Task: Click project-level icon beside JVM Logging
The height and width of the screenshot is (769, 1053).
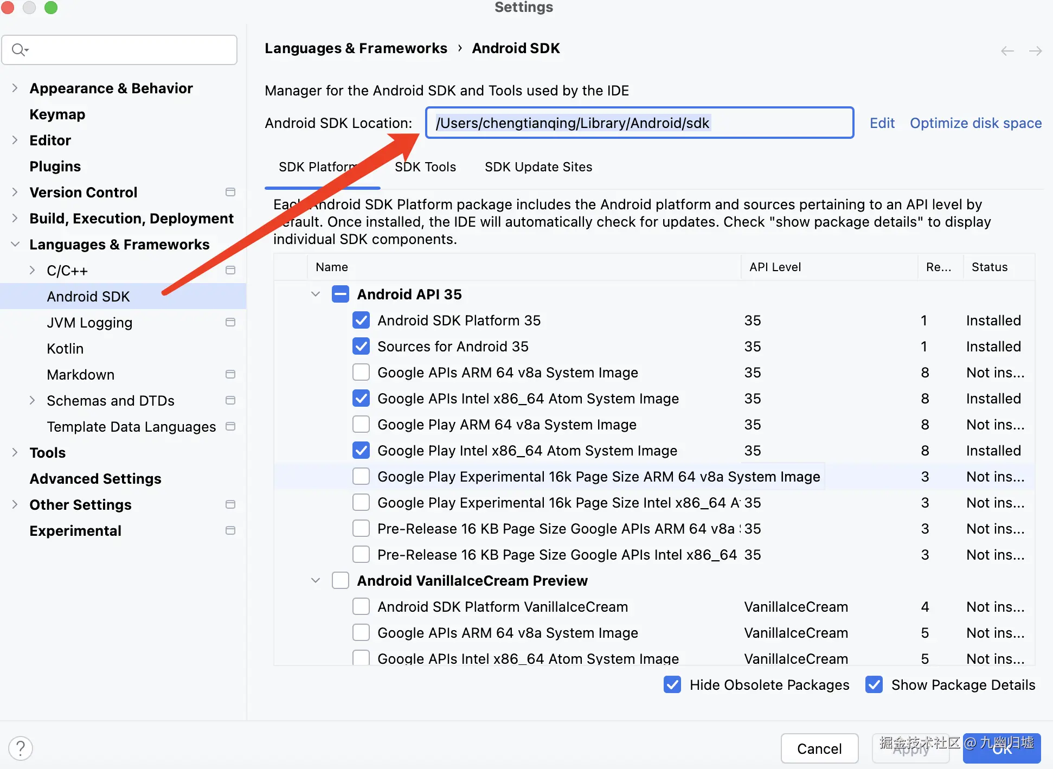Action: coord(230,322)
